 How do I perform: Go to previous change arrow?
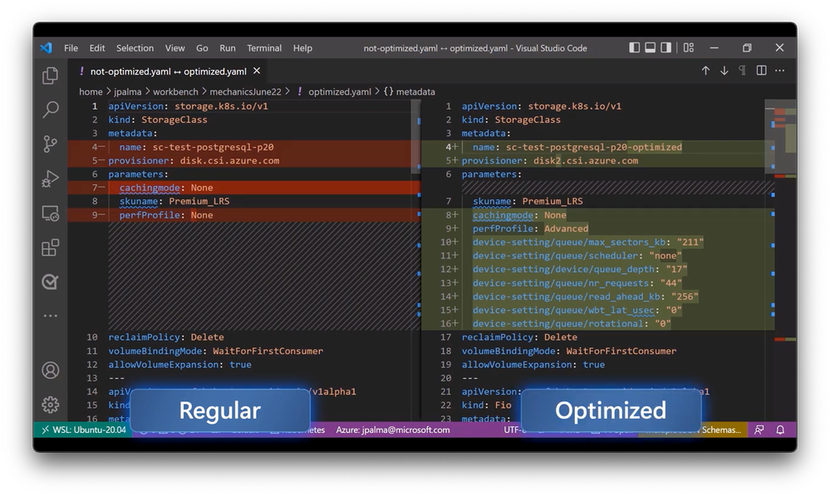click(705, 71)
